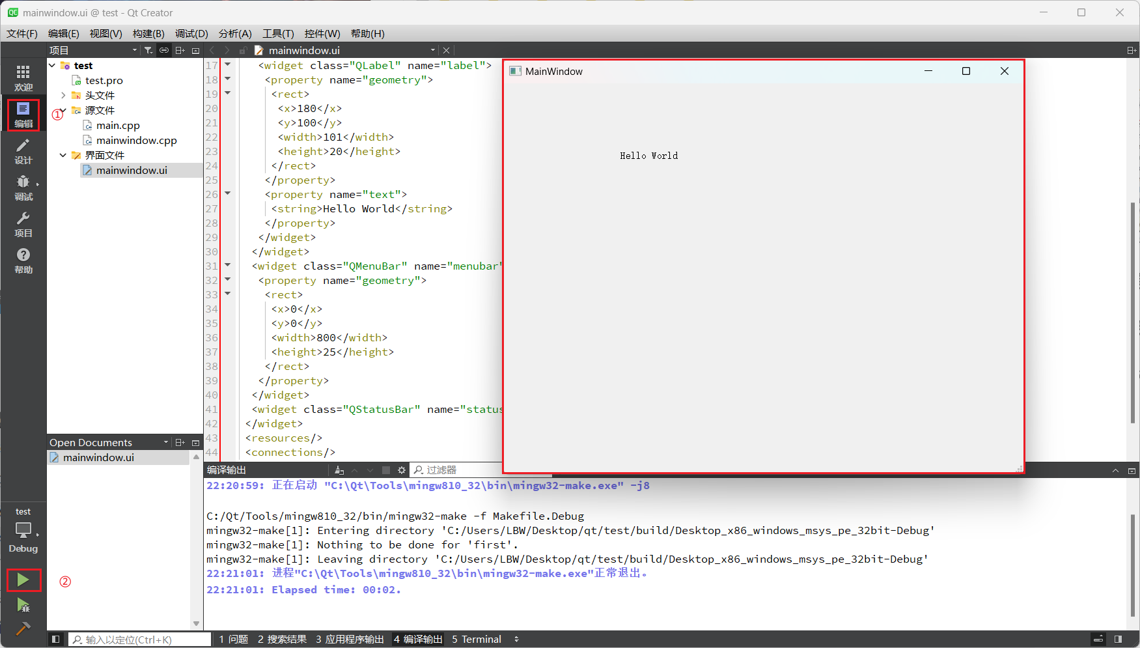Stop build using the square icon
1140x648 pixels.
click(x=386, y=470)
